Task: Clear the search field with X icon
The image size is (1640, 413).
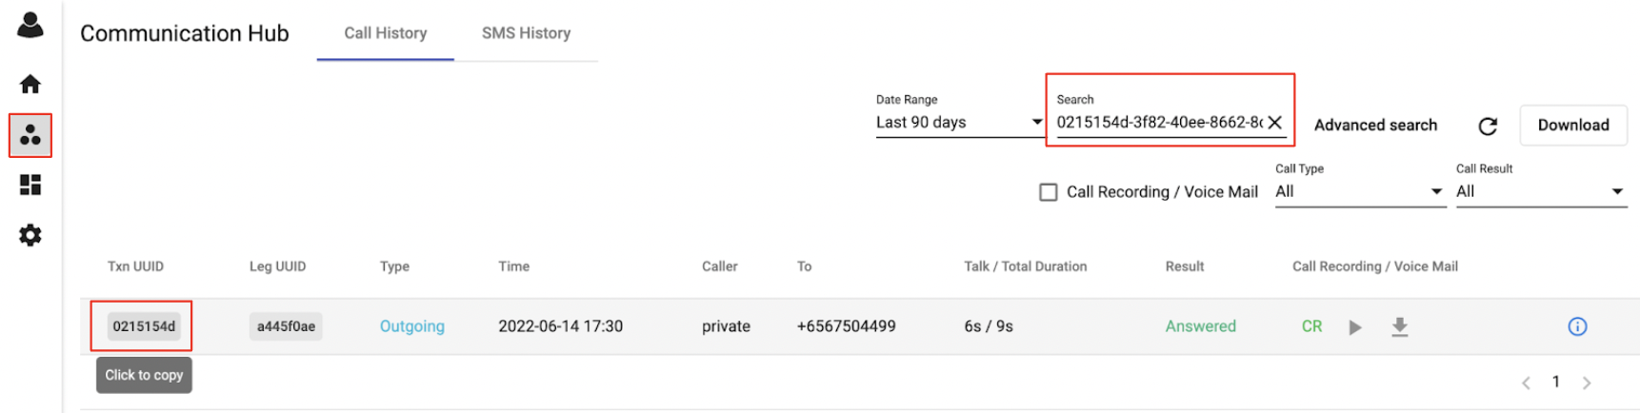Action: click(1275, 123)
